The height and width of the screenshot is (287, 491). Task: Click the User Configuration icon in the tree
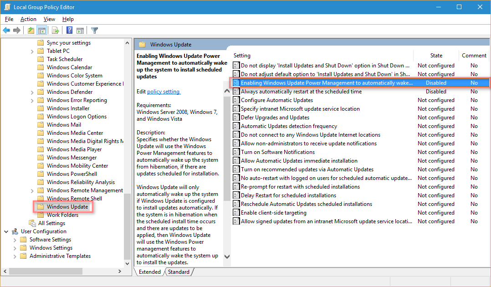(x=15, y=231)
